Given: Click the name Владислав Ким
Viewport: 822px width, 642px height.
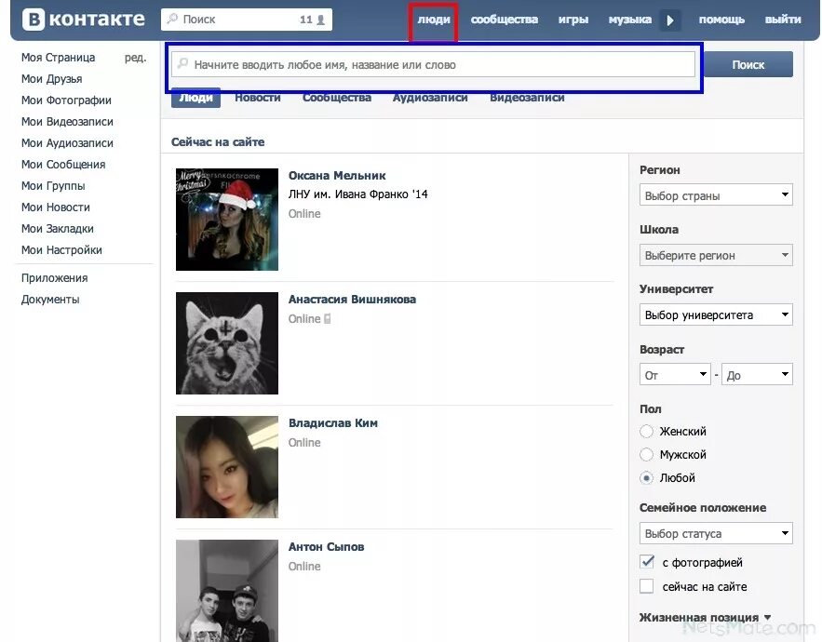Looking at the screenshot, I should pyautogui.click(x=333, y=423).
